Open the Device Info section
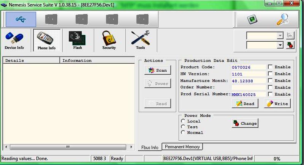 coord(14,41)
